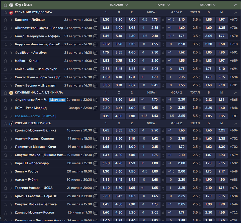Click stats chart icon for Зенит – Ростов
The image size is (241, 223).
point(95,172)
